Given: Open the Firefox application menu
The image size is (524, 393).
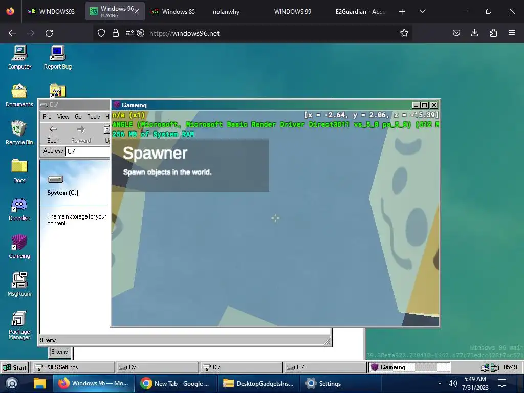Looking at the screenshot, I should coord(512,33).
